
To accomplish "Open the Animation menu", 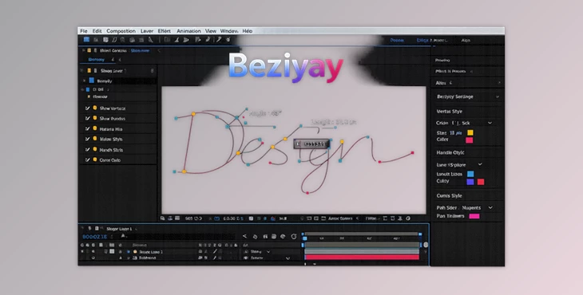I will click(188, 31).
